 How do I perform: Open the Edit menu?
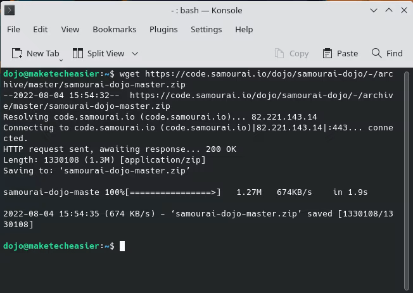click(x=41, y=30)
